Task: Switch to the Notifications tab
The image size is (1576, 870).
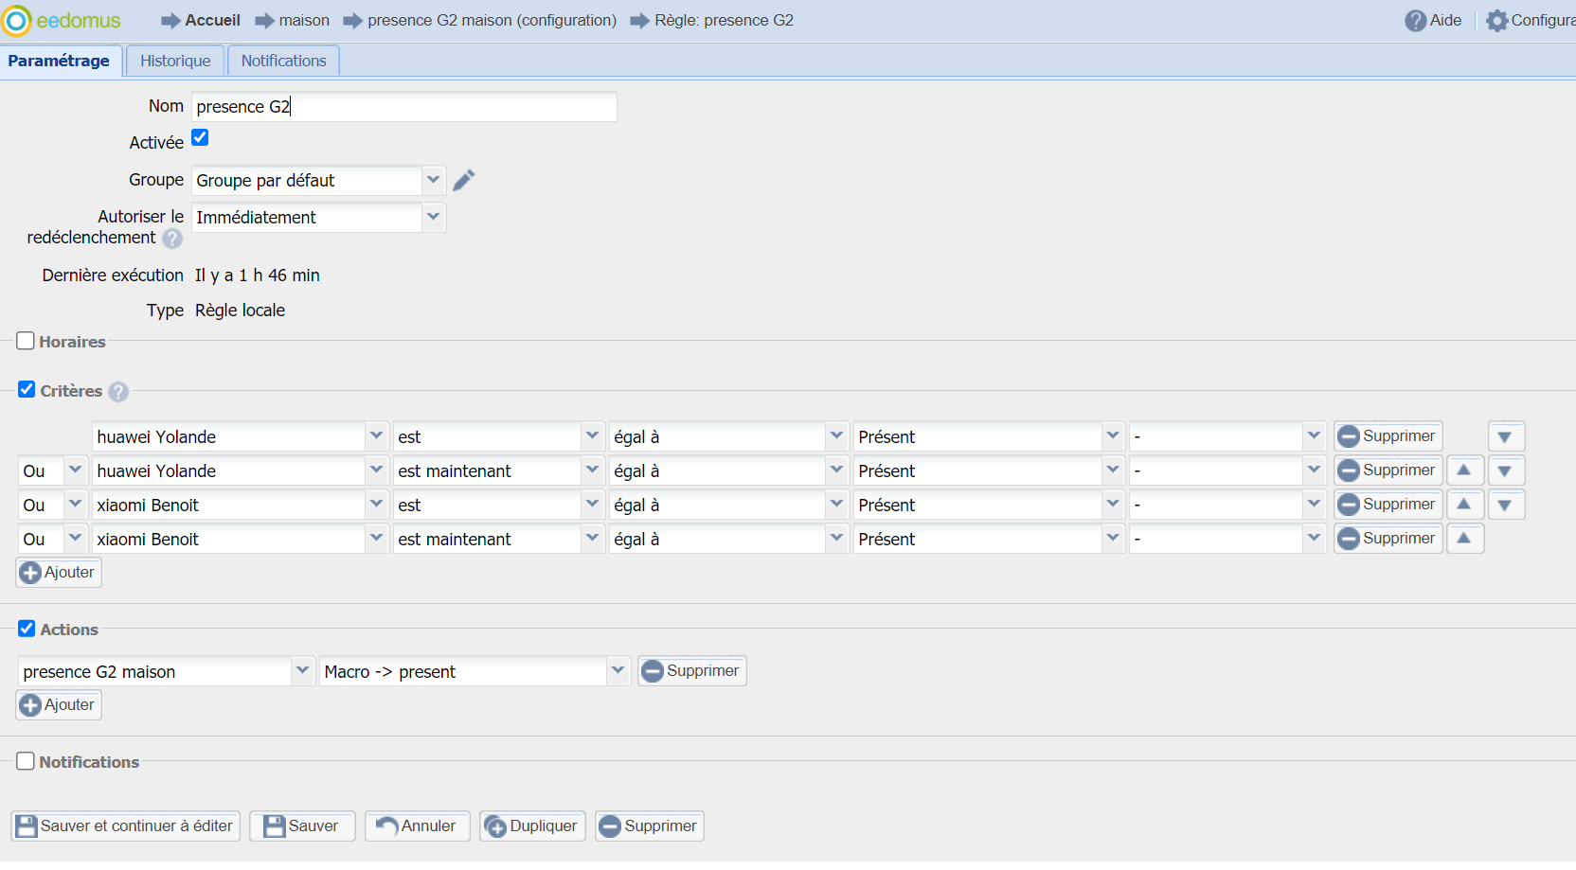Action: pos(283,61)
